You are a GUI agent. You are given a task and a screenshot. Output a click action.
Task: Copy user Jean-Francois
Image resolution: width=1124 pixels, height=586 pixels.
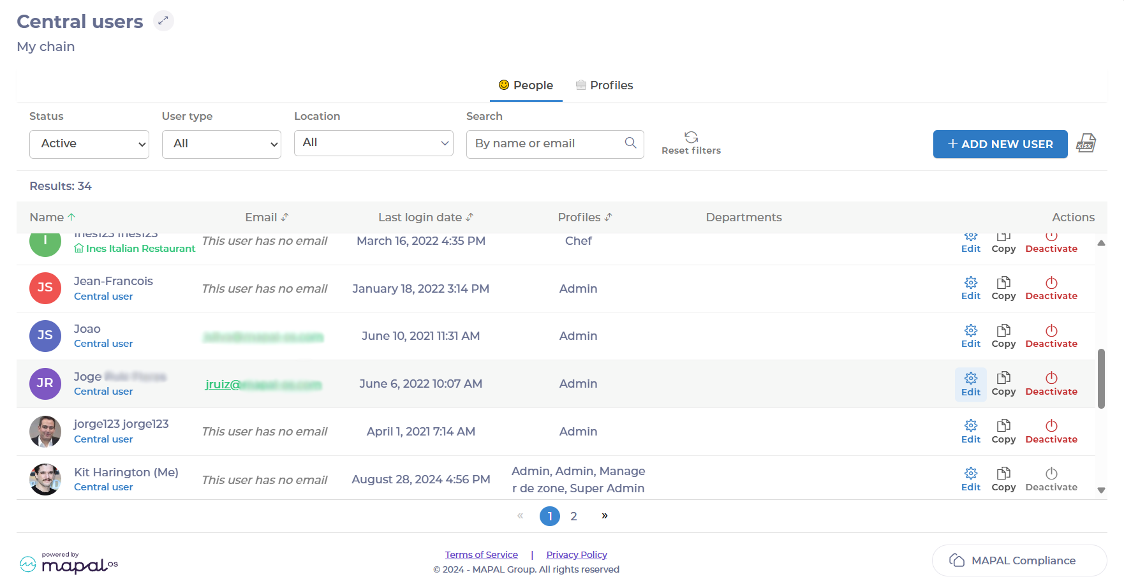click(x=1003, y=288)
